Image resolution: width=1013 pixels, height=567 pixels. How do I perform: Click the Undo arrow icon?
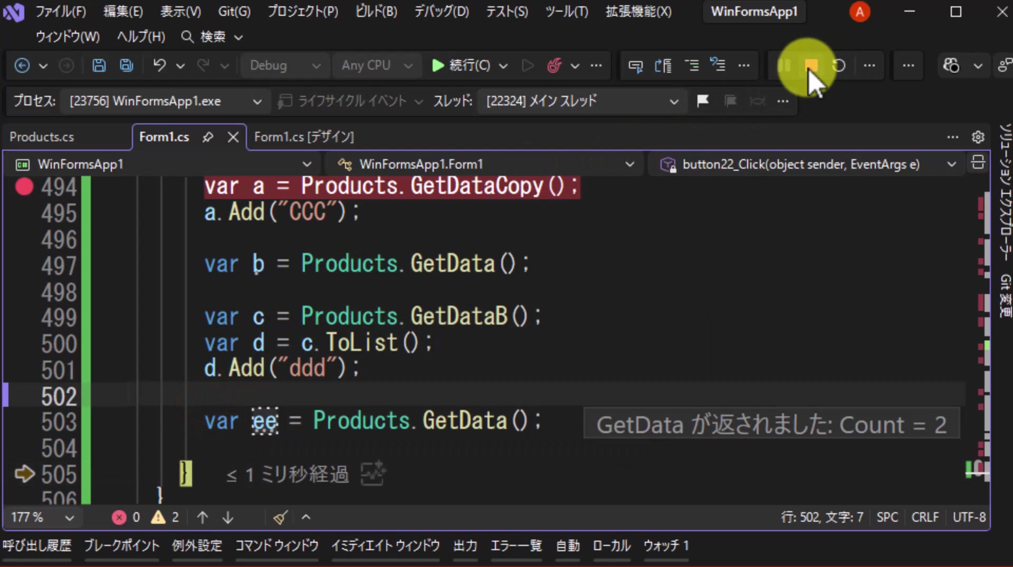159,65
